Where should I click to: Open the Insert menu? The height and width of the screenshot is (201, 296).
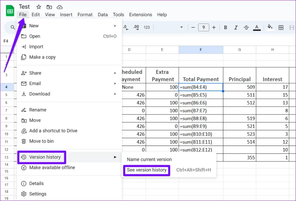(x=66, y=14)
